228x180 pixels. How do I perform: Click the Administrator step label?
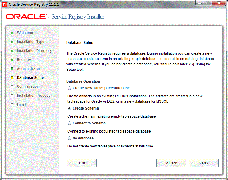pyautogui.click(x=29, y=69)
